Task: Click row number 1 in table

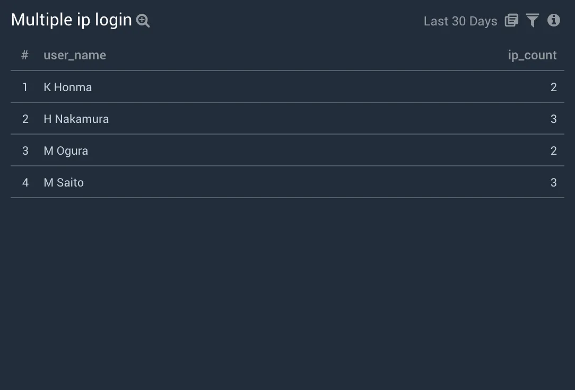Action: pos(25,87)
